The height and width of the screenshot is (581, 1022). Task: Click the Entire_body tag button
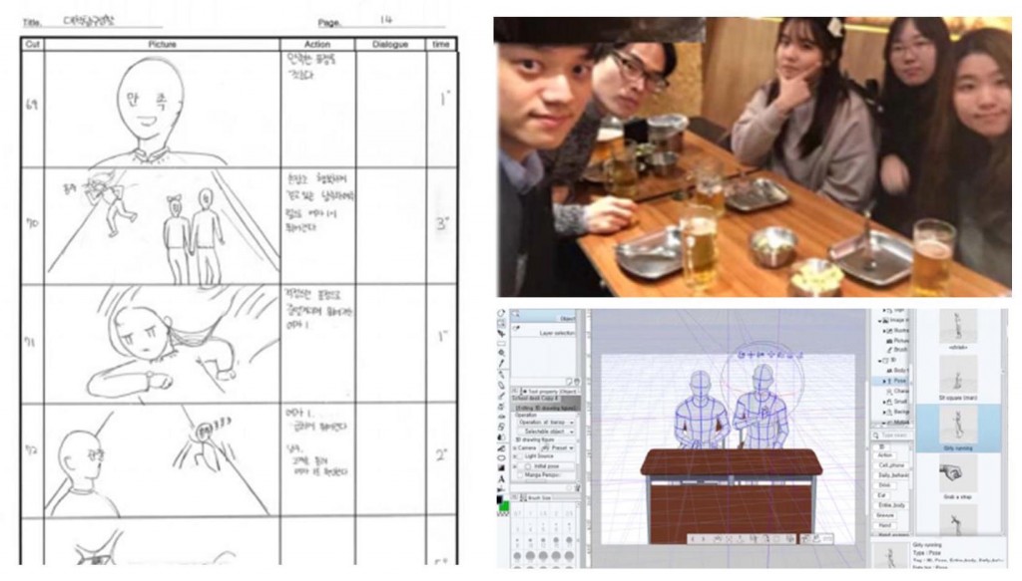click(891, 506)
